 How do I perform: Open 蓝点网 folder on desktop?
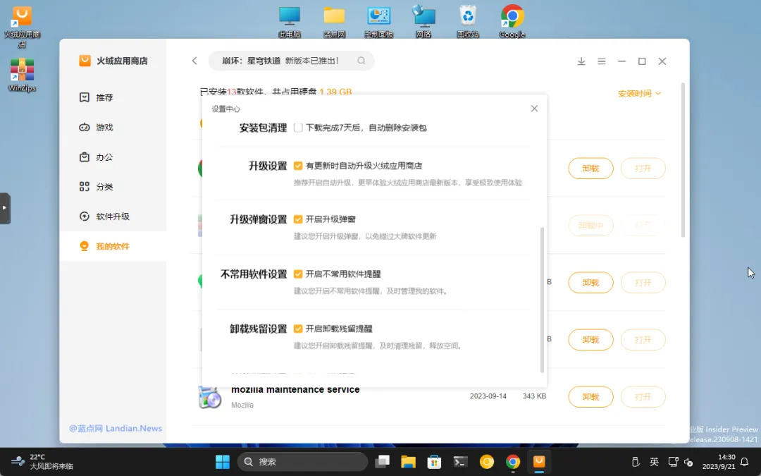334,21
